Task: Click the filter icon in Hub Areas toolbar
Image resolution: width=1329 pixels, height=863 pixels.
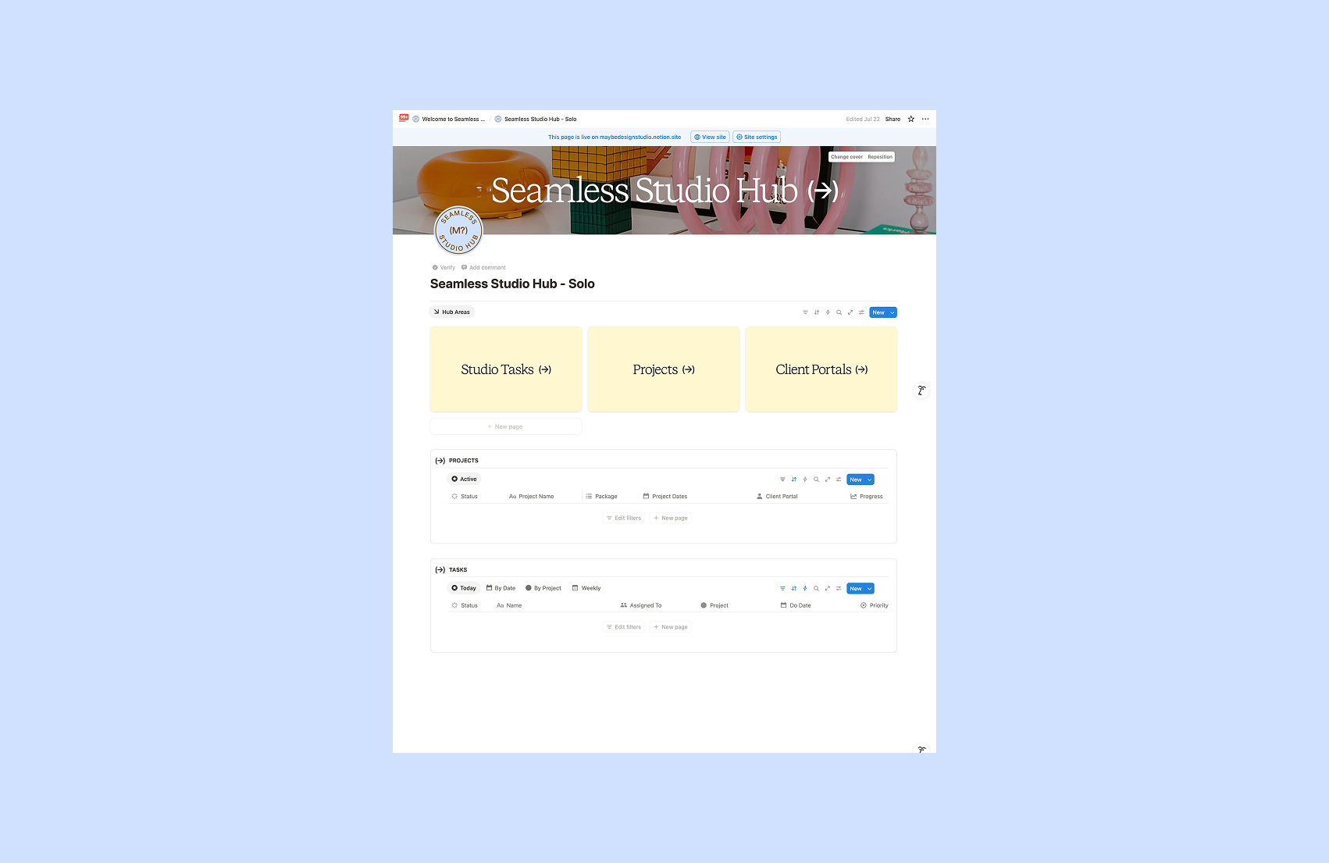Action: pyautogui.click(x=805, y=312)
